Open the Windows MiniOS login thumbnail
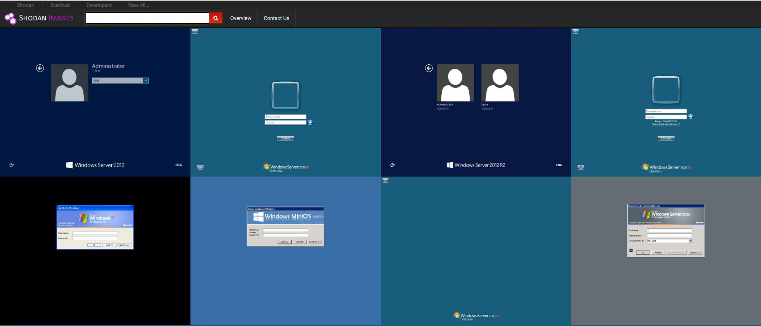The width and height of the screenshot is (761, 326). (286, 251)
